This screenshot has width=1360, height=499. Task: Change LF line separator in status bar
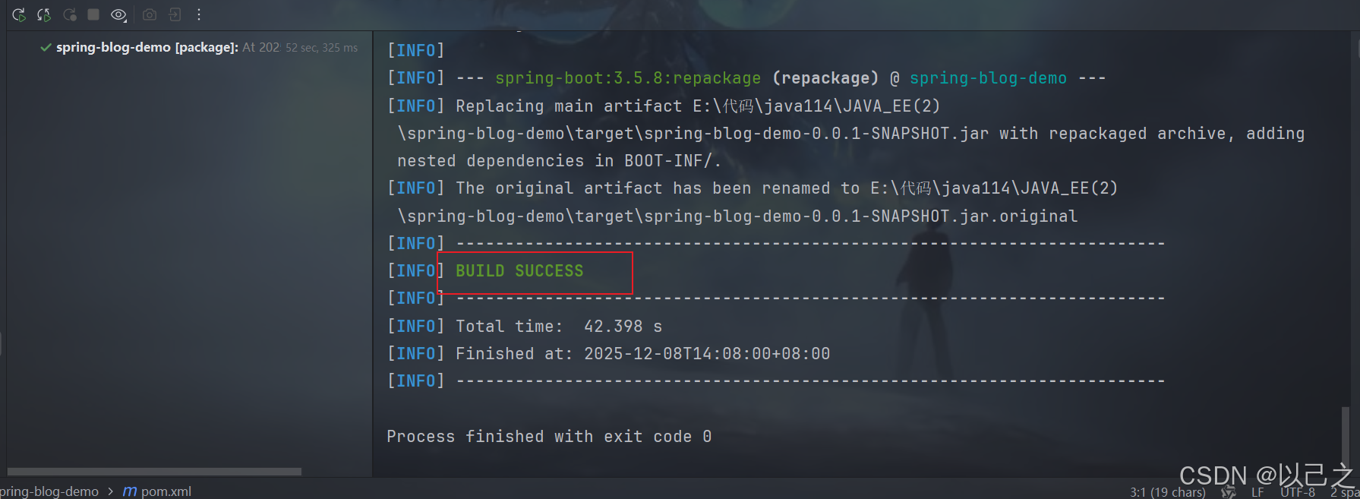[1257, 492]
